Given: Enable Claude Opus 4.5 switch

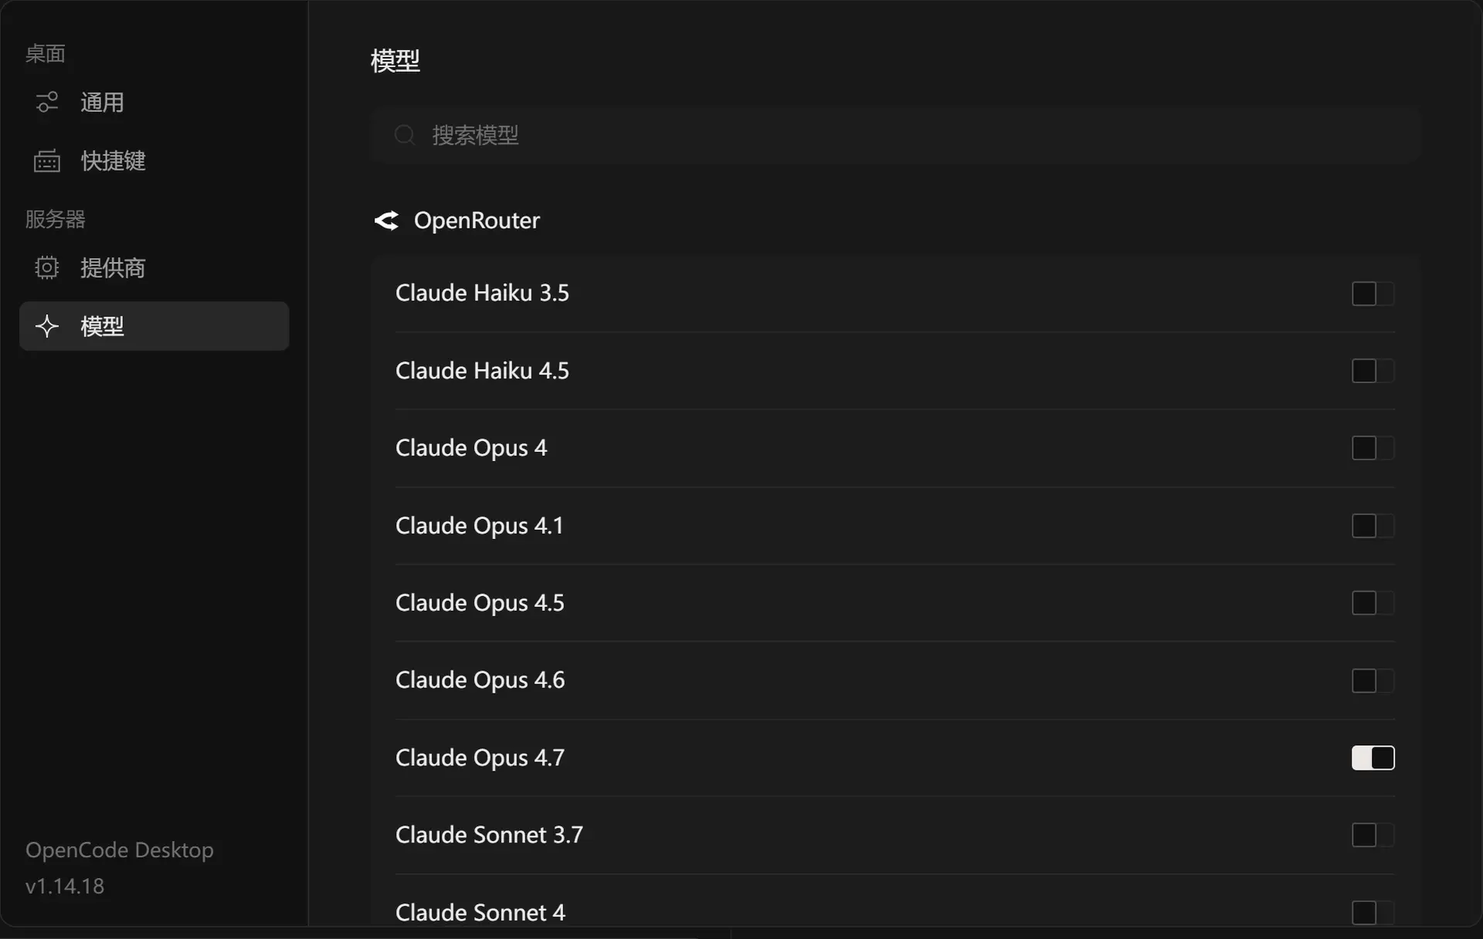Looking at the screenshot, I should (x=1373, y=603).
